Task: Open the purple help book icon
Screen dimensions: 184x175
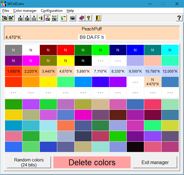Action: tap(82, 18)
